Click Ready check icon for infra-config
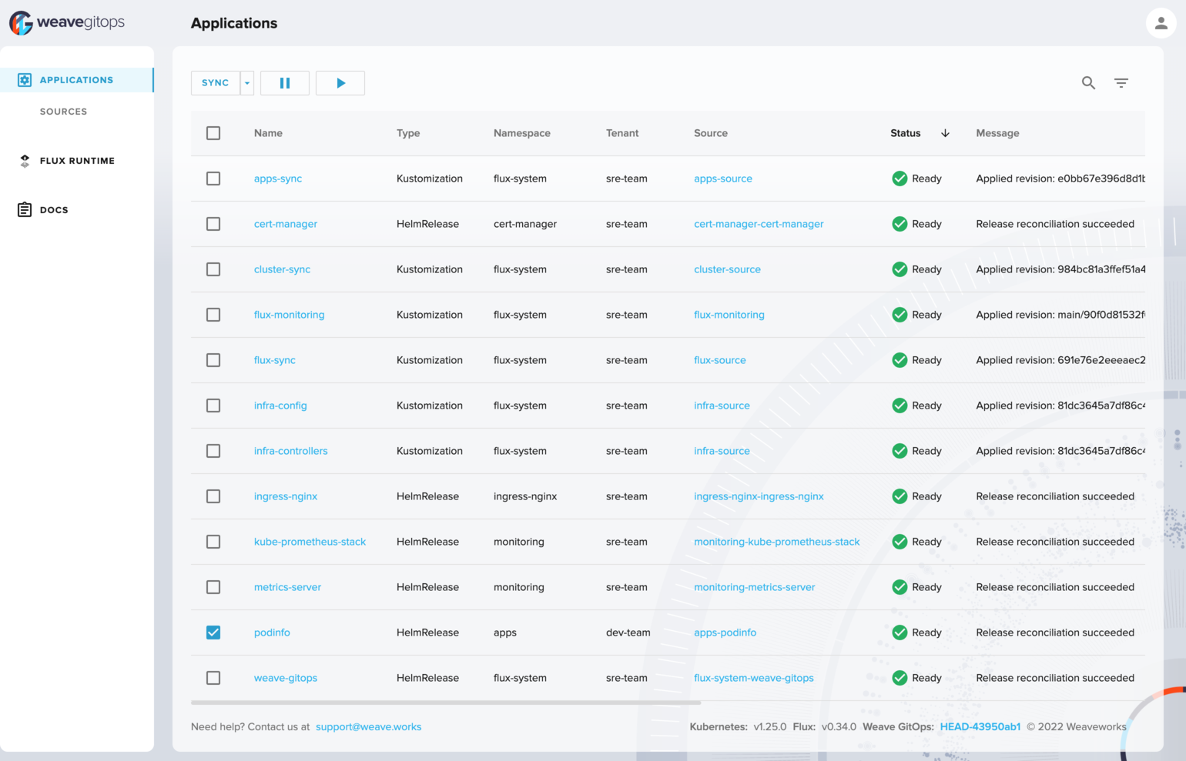 pos(900,406)
